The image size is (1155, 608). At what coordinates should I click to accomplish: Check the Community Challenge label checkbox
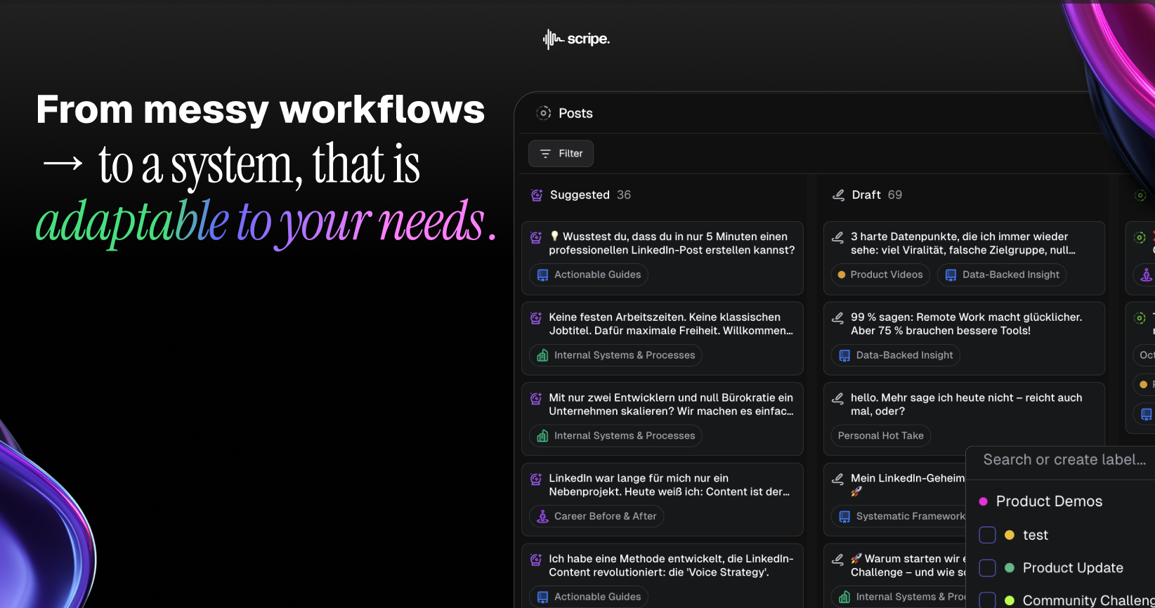(987, 600)
